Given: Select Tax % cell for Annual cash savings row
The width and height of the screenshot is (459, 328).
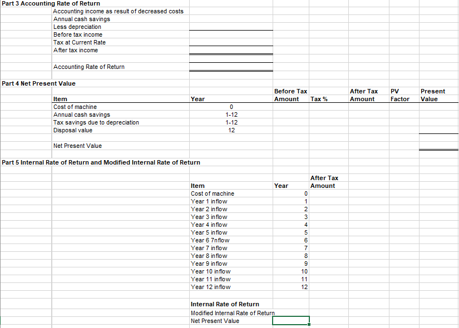Looking at the screenshot, I should (x=328, y=115).
